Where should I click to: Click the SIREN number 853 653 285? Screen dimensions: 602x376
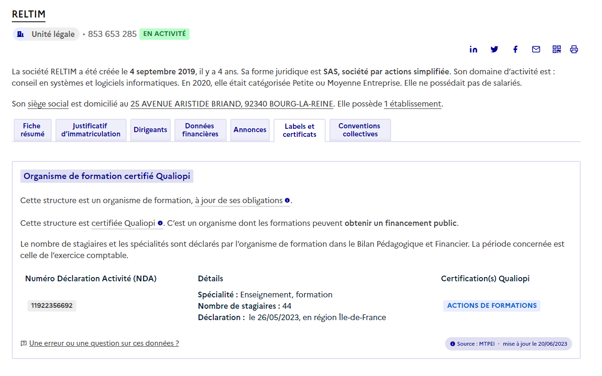[112, 34]
